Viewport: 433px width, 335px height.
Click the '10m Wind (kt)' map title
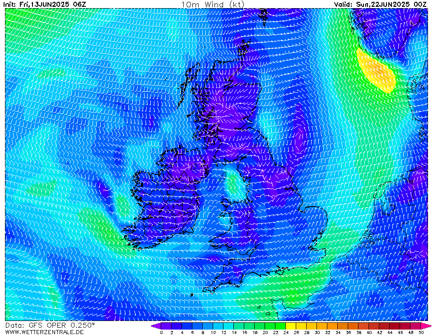coord(213,4)
